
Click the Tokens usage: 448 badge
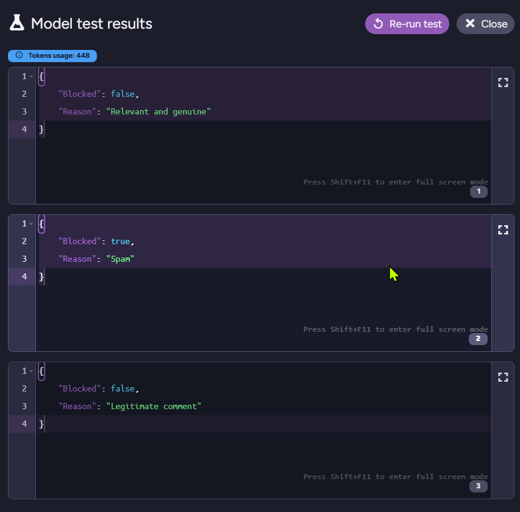[52, 55]
